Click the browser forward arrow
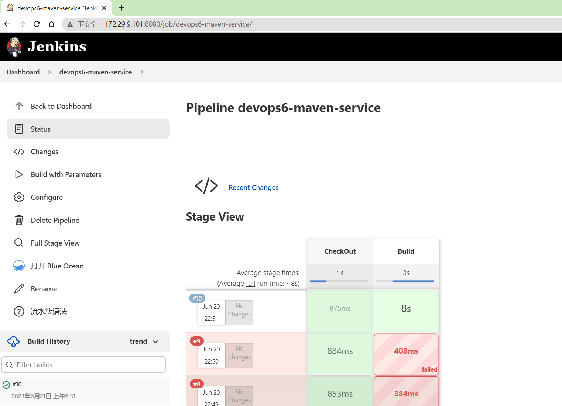 point(22,24)
